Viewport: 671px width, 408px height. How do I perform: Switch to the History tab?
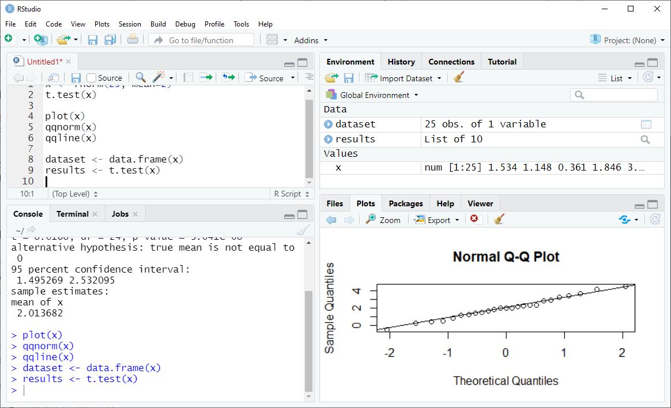pyautogui.click(x=401, y=61)
